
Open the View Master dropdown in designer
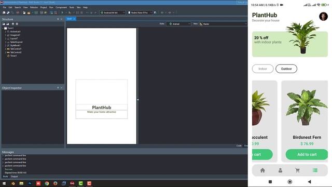(x=223, y=24)
